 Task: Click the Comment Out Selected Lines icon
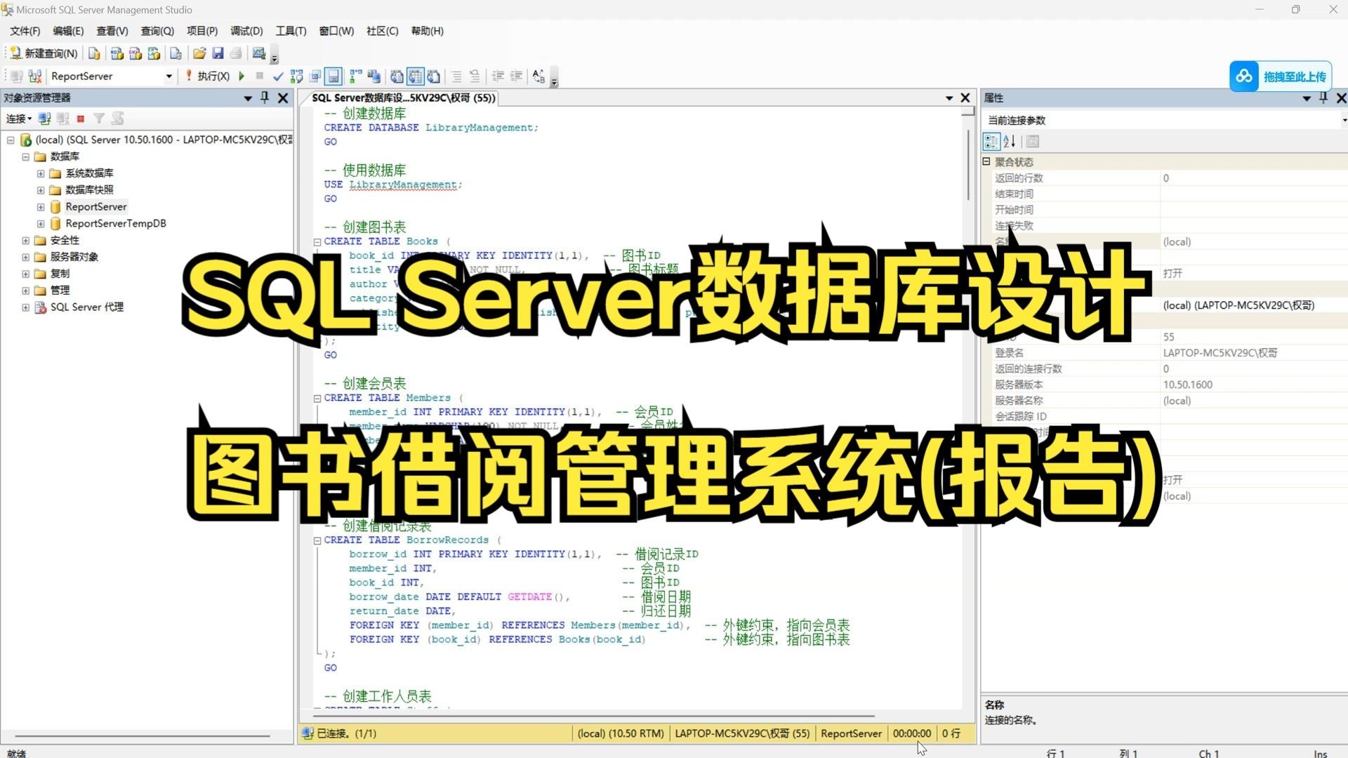pos(456,76)
